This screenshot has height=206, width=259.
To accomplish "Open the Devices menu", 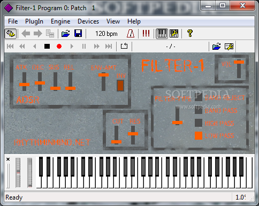I will 88,21.
